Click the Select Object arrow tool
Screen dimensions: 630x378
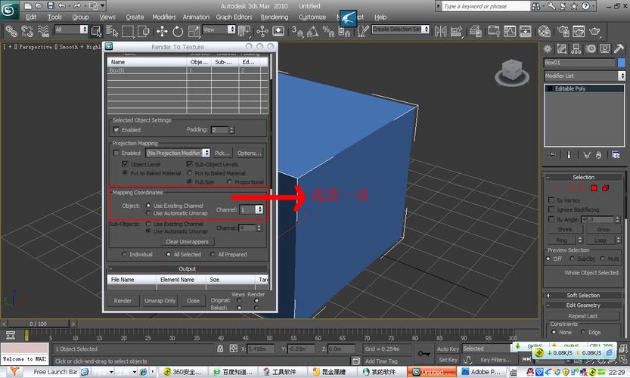(x=96, y=31)
